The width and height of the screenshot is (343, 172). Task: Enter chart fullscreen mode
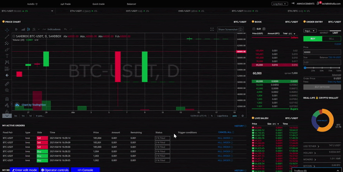pyautogui.click(x=212, y=29)
